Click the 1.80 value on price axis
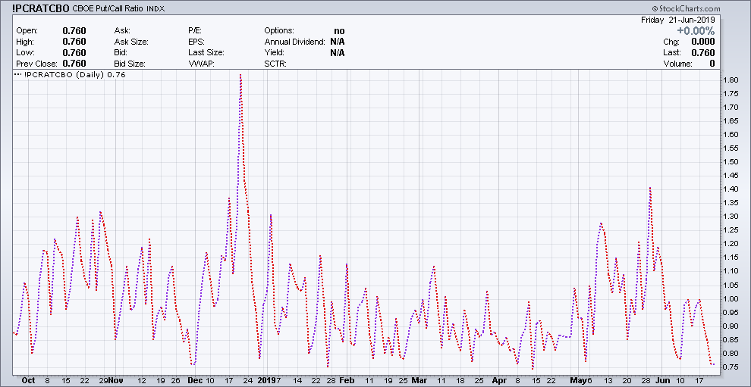This screenshot has height=387, width=751. pos(730,80)
